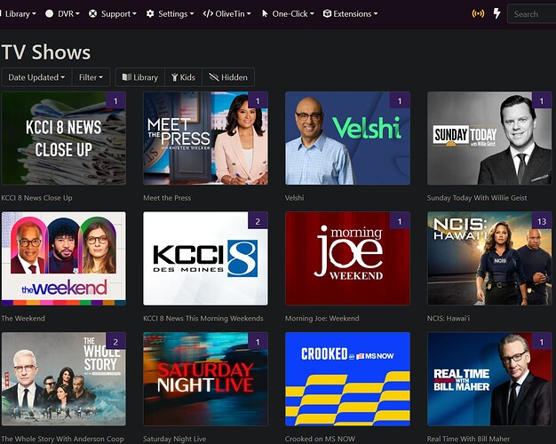The width and height of the screenshot is (556, 444).
Task: Click 'Sunday Today With Willie Geist' title
Action: [477, 198]
